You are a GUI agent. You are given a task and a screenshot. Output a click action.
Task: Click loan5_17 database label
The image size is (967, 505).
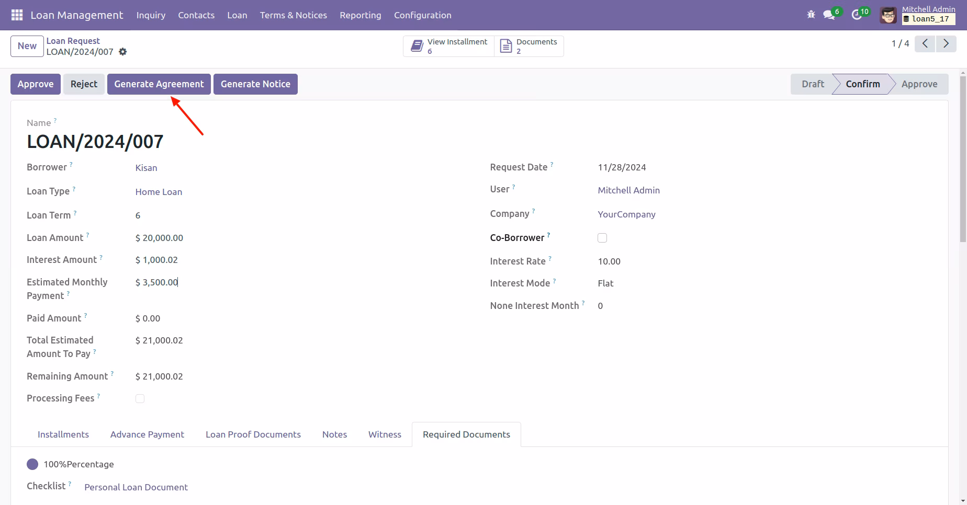point(929,19)
